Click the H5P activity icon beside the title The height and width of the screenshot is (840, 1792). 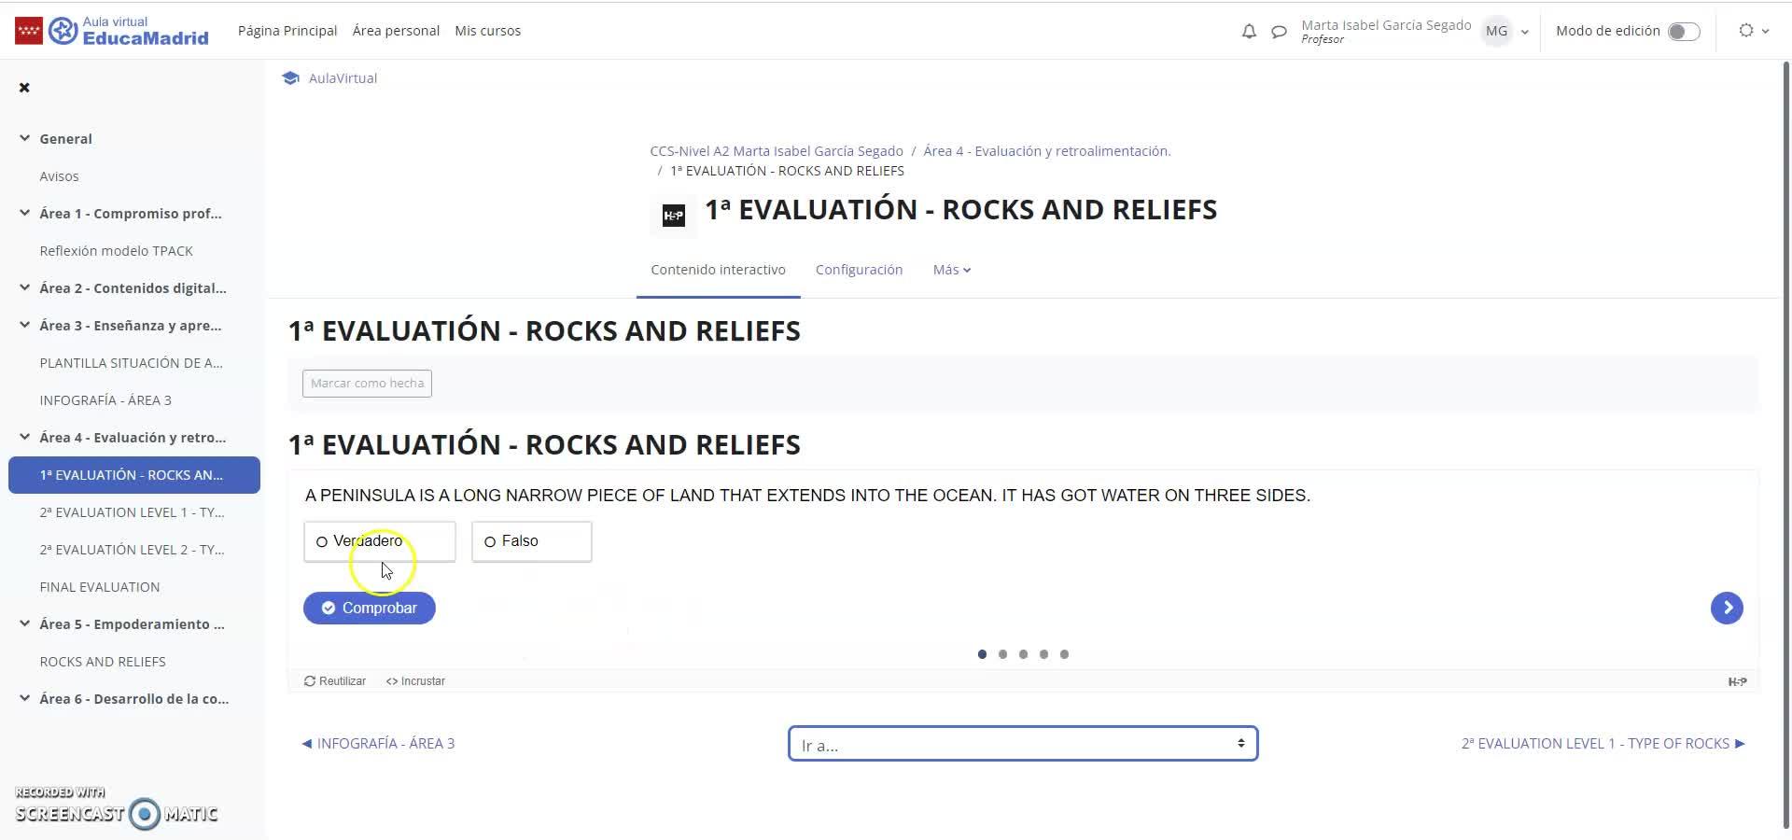pyautogui.click(x=673, y=217)
